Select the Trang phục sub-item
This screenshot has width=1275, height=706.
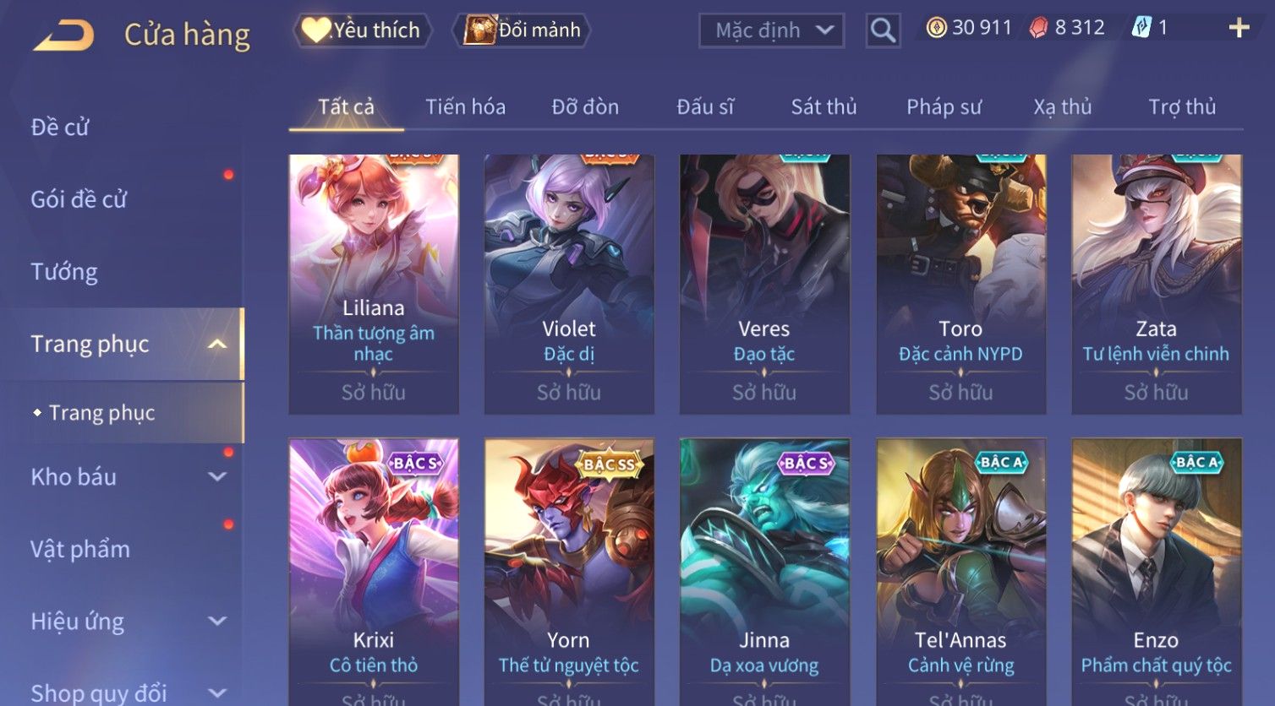point(101,412)
